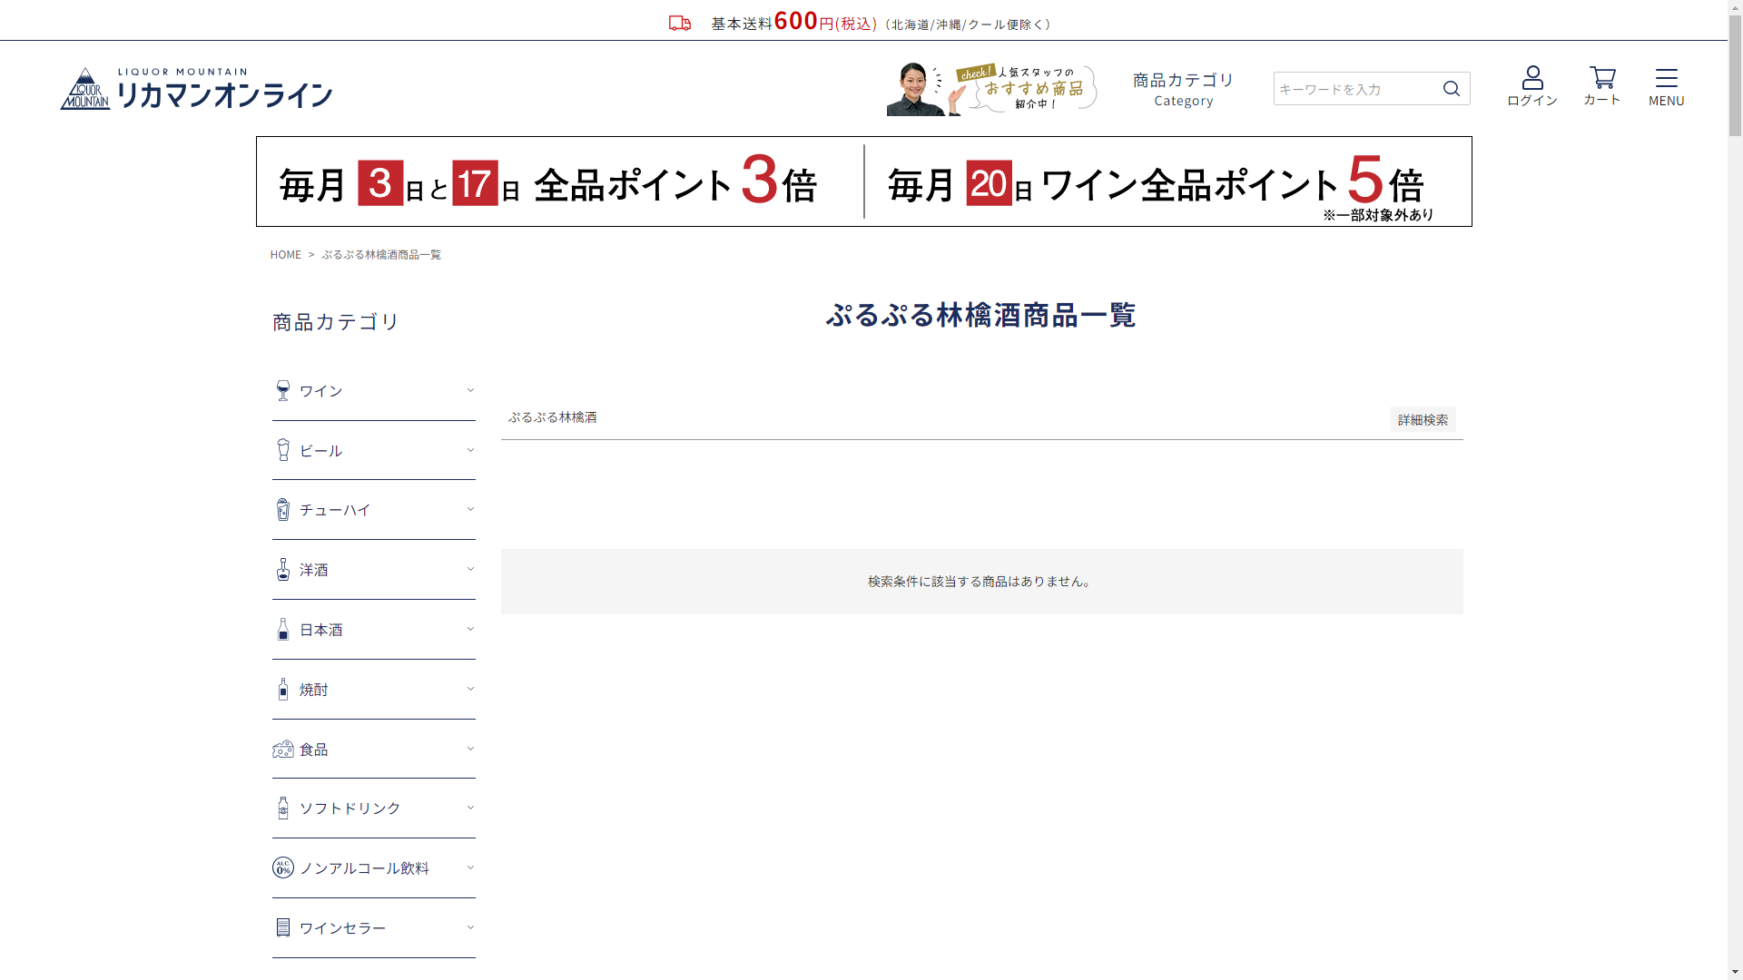The height and width of the screenshot is (980, 1743).
Task: Open the hamburger MENU icon
Action: pyautogui.click(x=1666, y=78)
